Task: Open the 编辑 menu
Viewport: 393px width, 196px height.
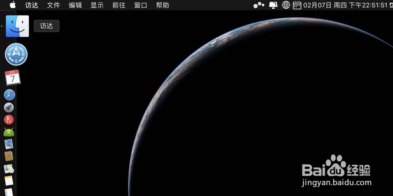Action: pyautogui.click(x=75, y=5)
